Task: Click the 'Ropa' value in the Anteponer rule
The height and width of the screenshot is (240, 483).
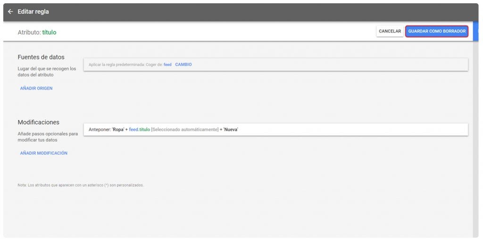Action: tap(118, 130)
